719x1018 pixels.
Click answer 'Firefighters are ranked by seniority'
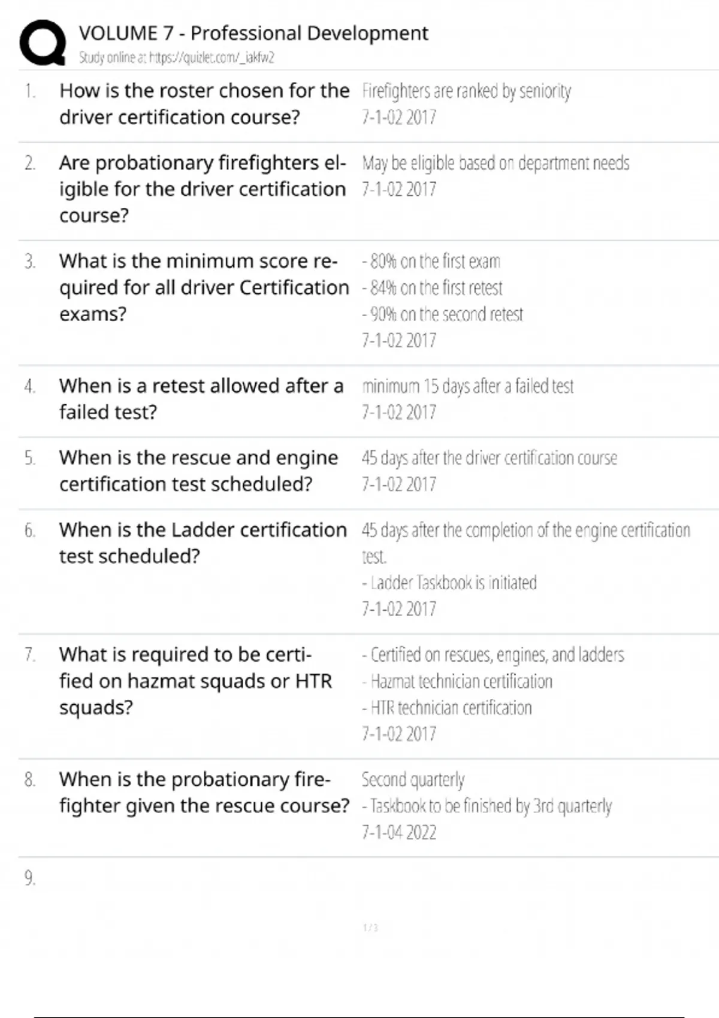(x=466, y=91)
